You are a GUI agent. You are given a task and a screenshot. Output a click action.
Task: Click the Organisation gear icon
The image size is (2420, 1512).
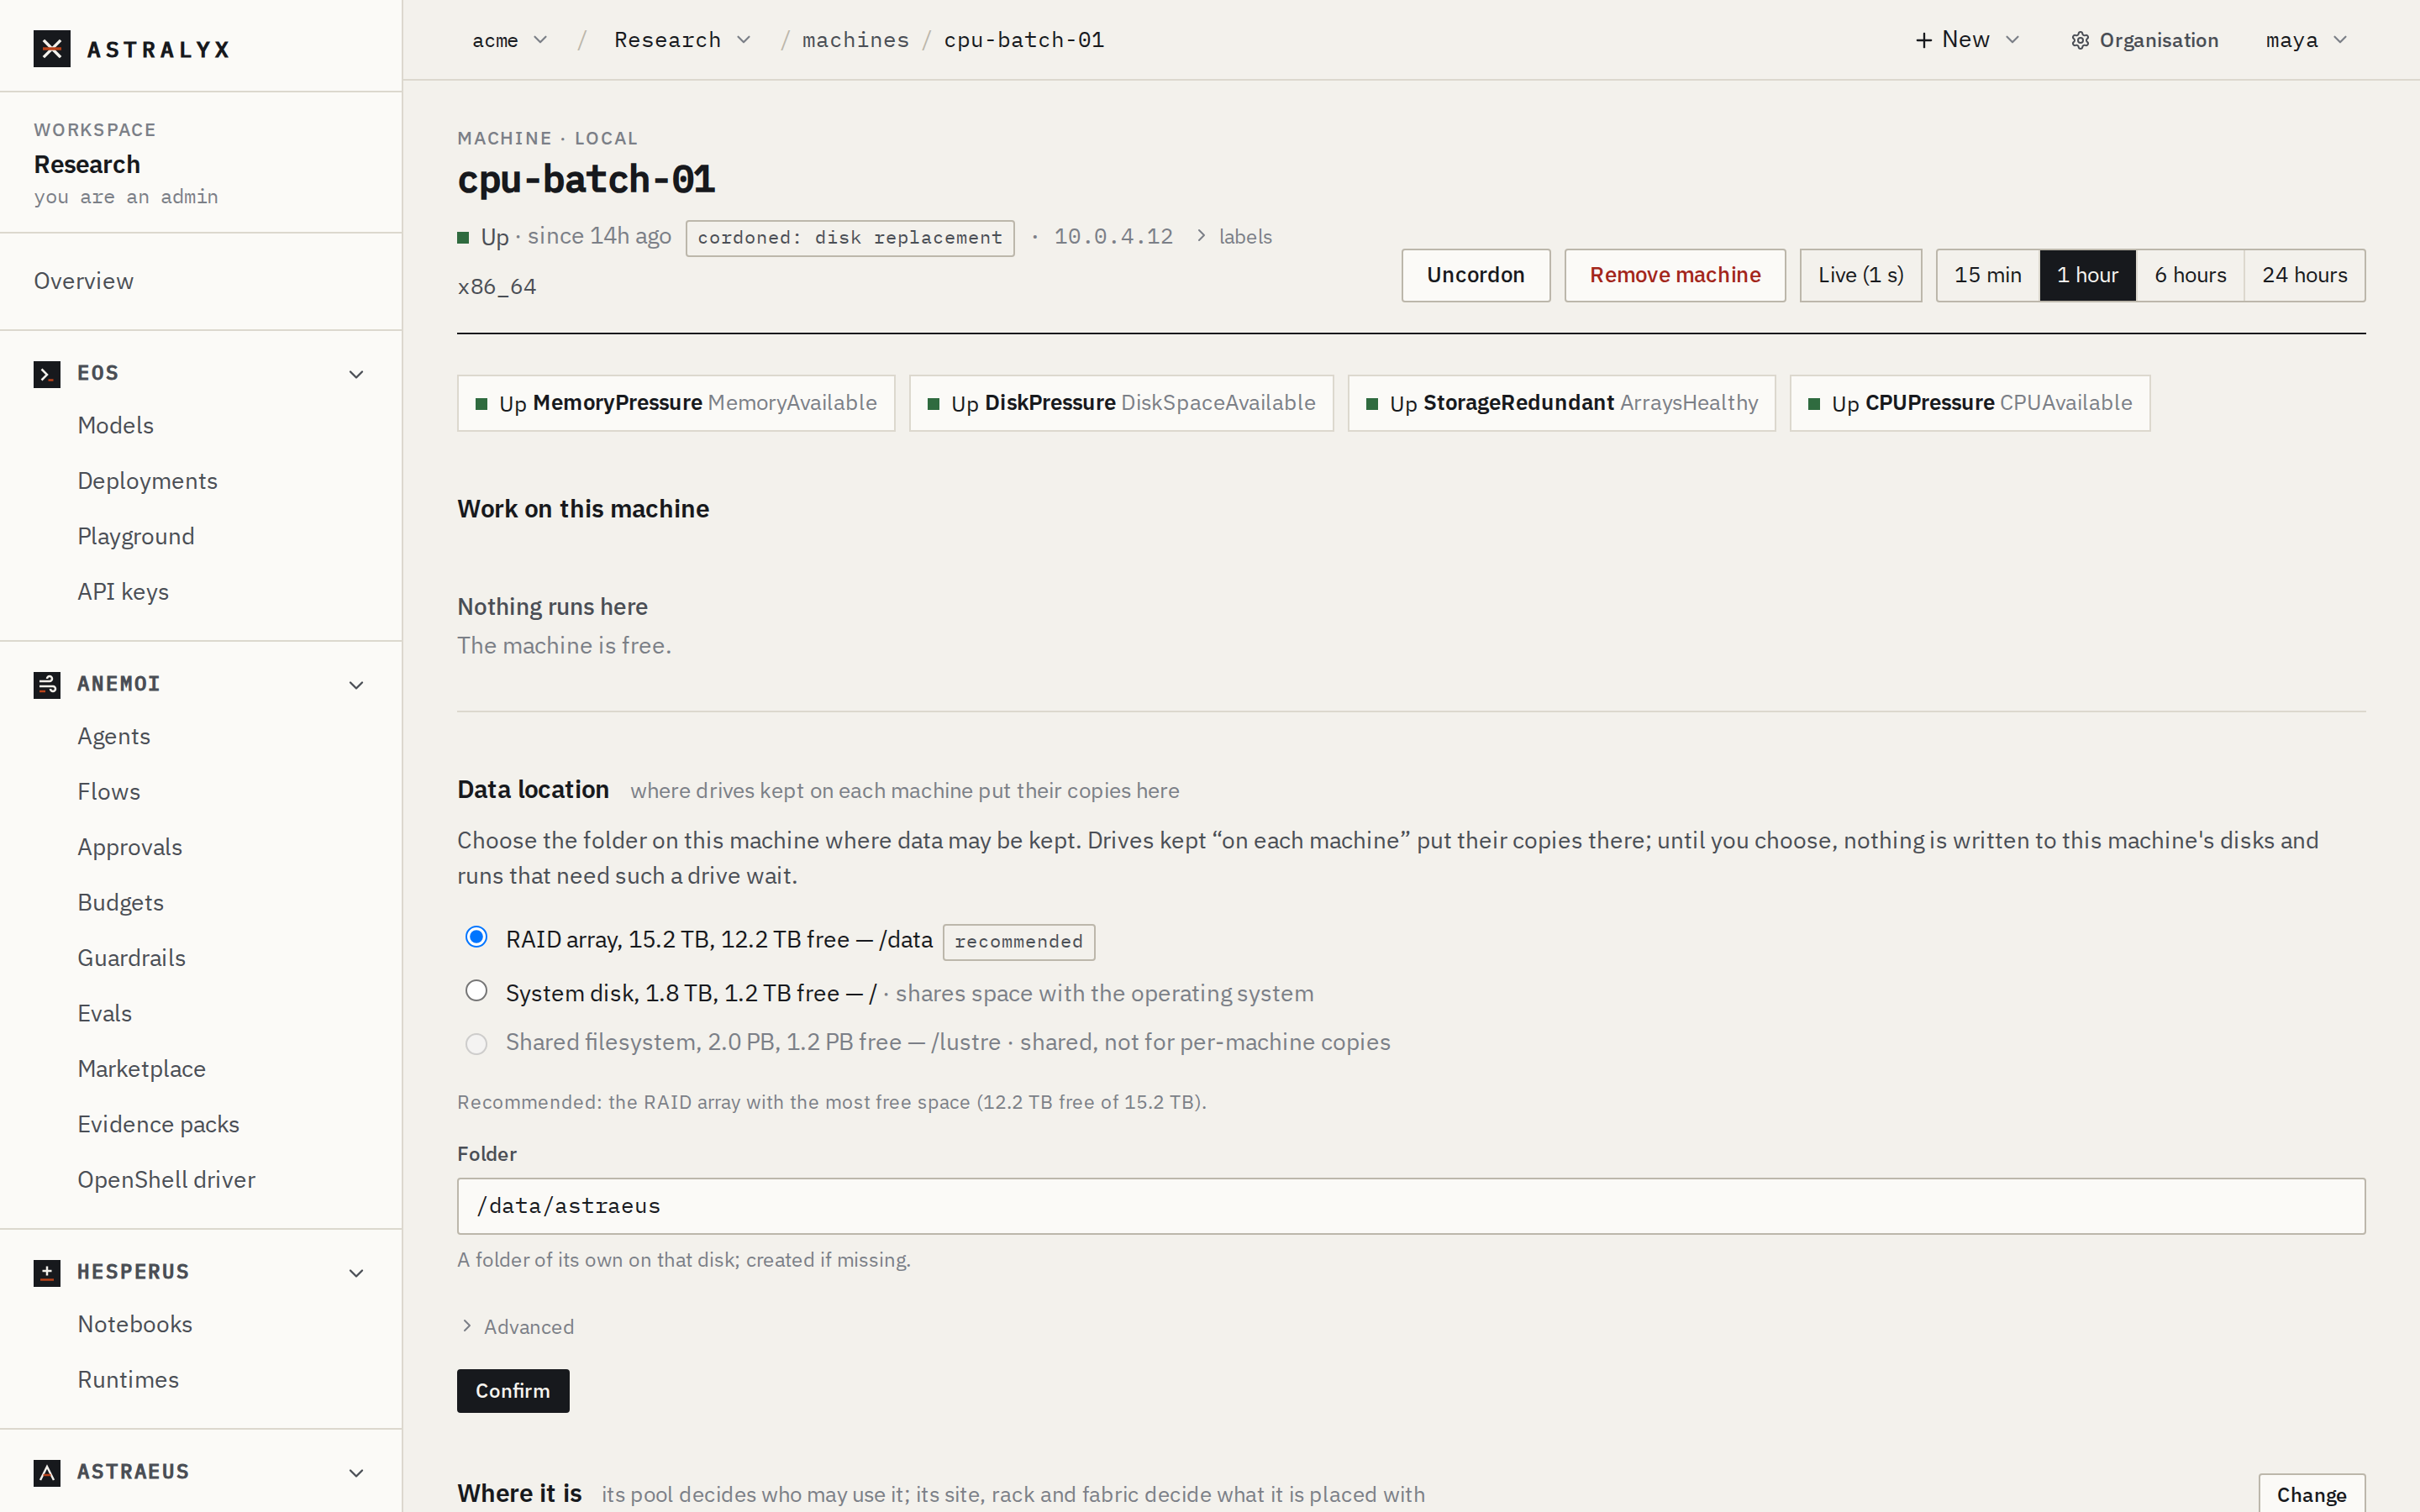pos(2080,40)
